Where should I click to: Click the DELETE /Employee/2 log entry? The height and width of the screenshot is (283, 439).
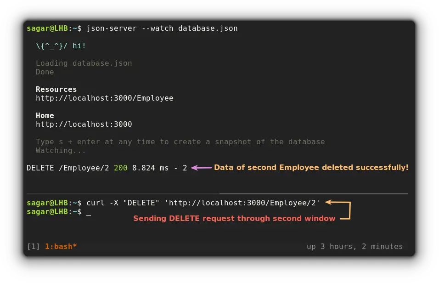point(65,168)
